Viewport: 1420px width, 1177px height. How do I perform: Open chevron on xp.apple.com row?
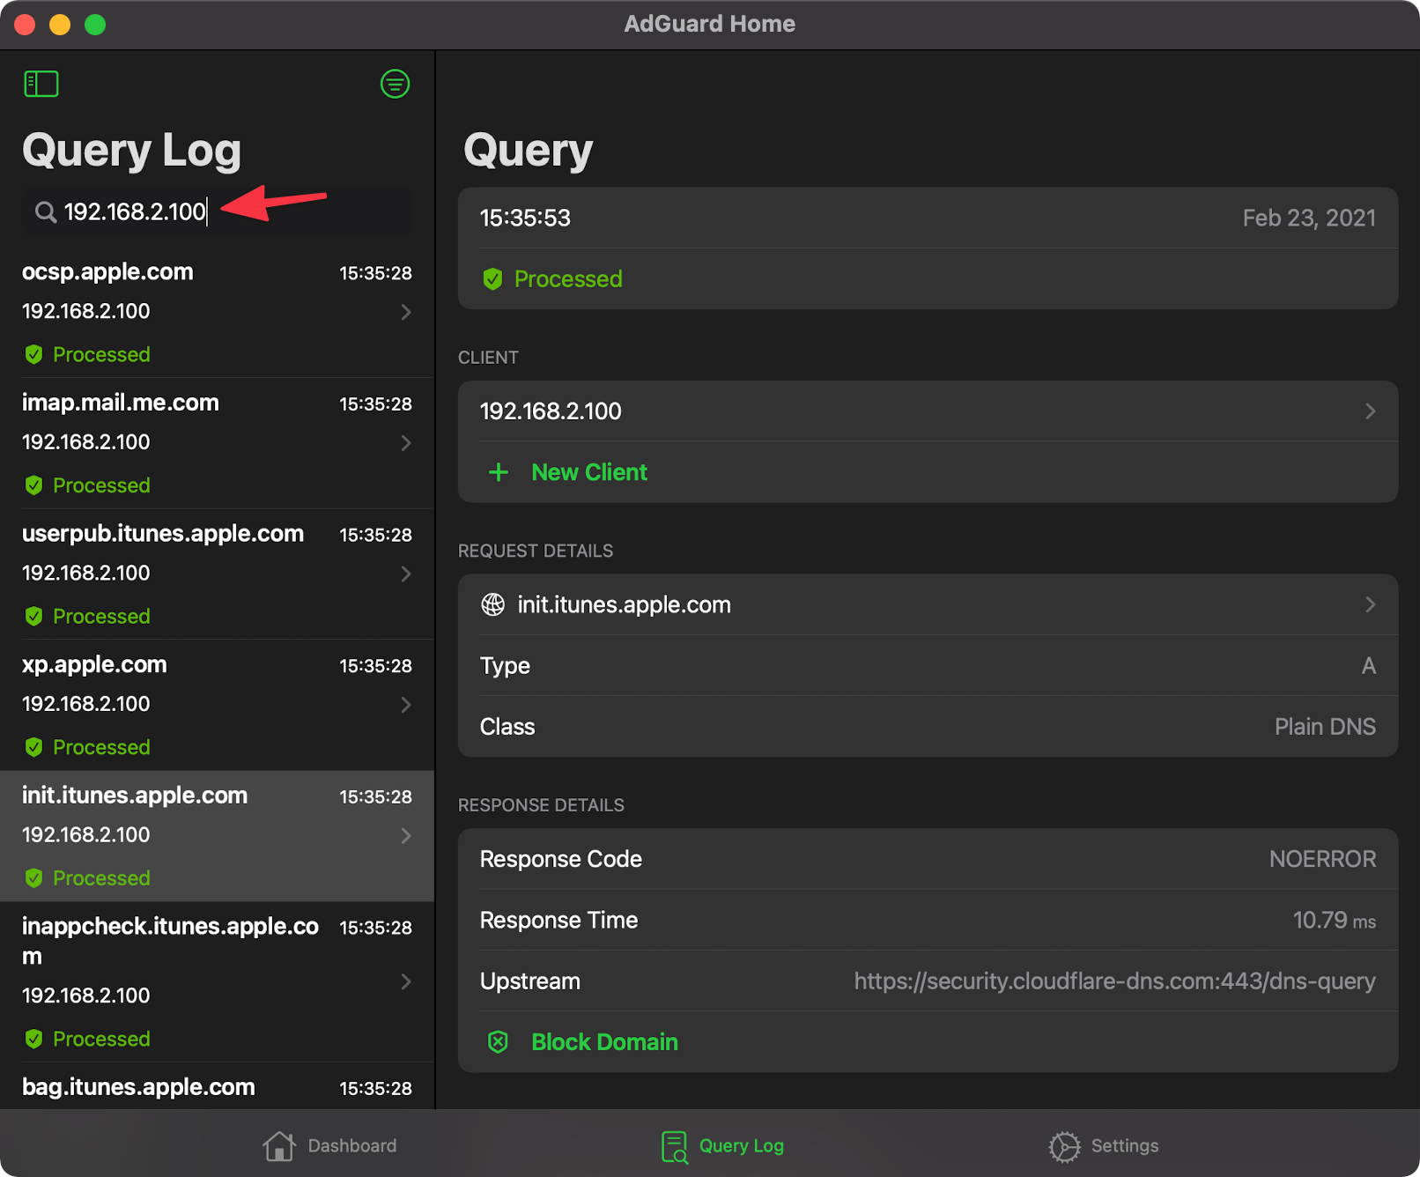coord(406,704)
